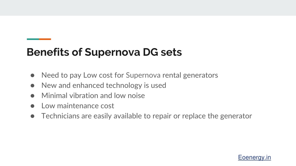Click the word 'Benefits' in the heading
Screen dimensions: 296x166
coord(48,52)
